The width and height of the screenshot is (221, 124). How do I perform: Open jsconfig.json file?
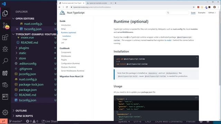[27, 74]
